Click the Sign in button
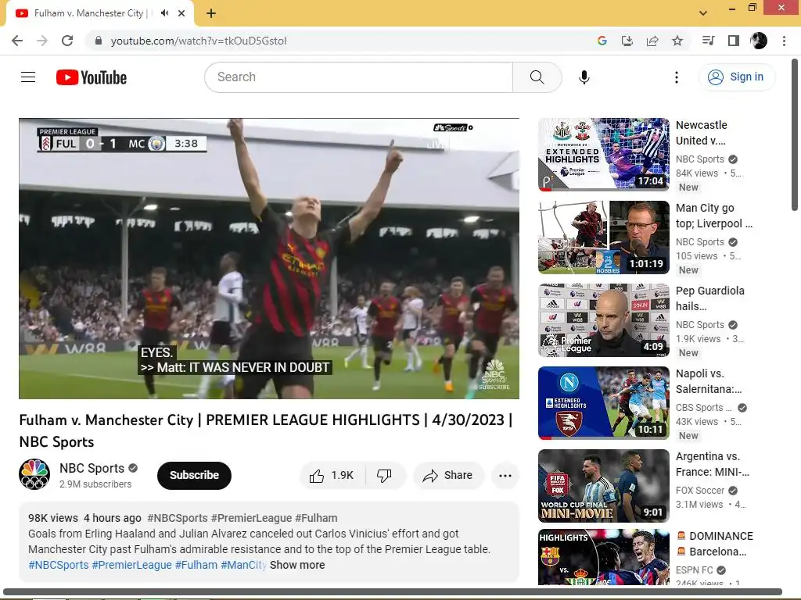801x600 pixels. pos(736,77)
